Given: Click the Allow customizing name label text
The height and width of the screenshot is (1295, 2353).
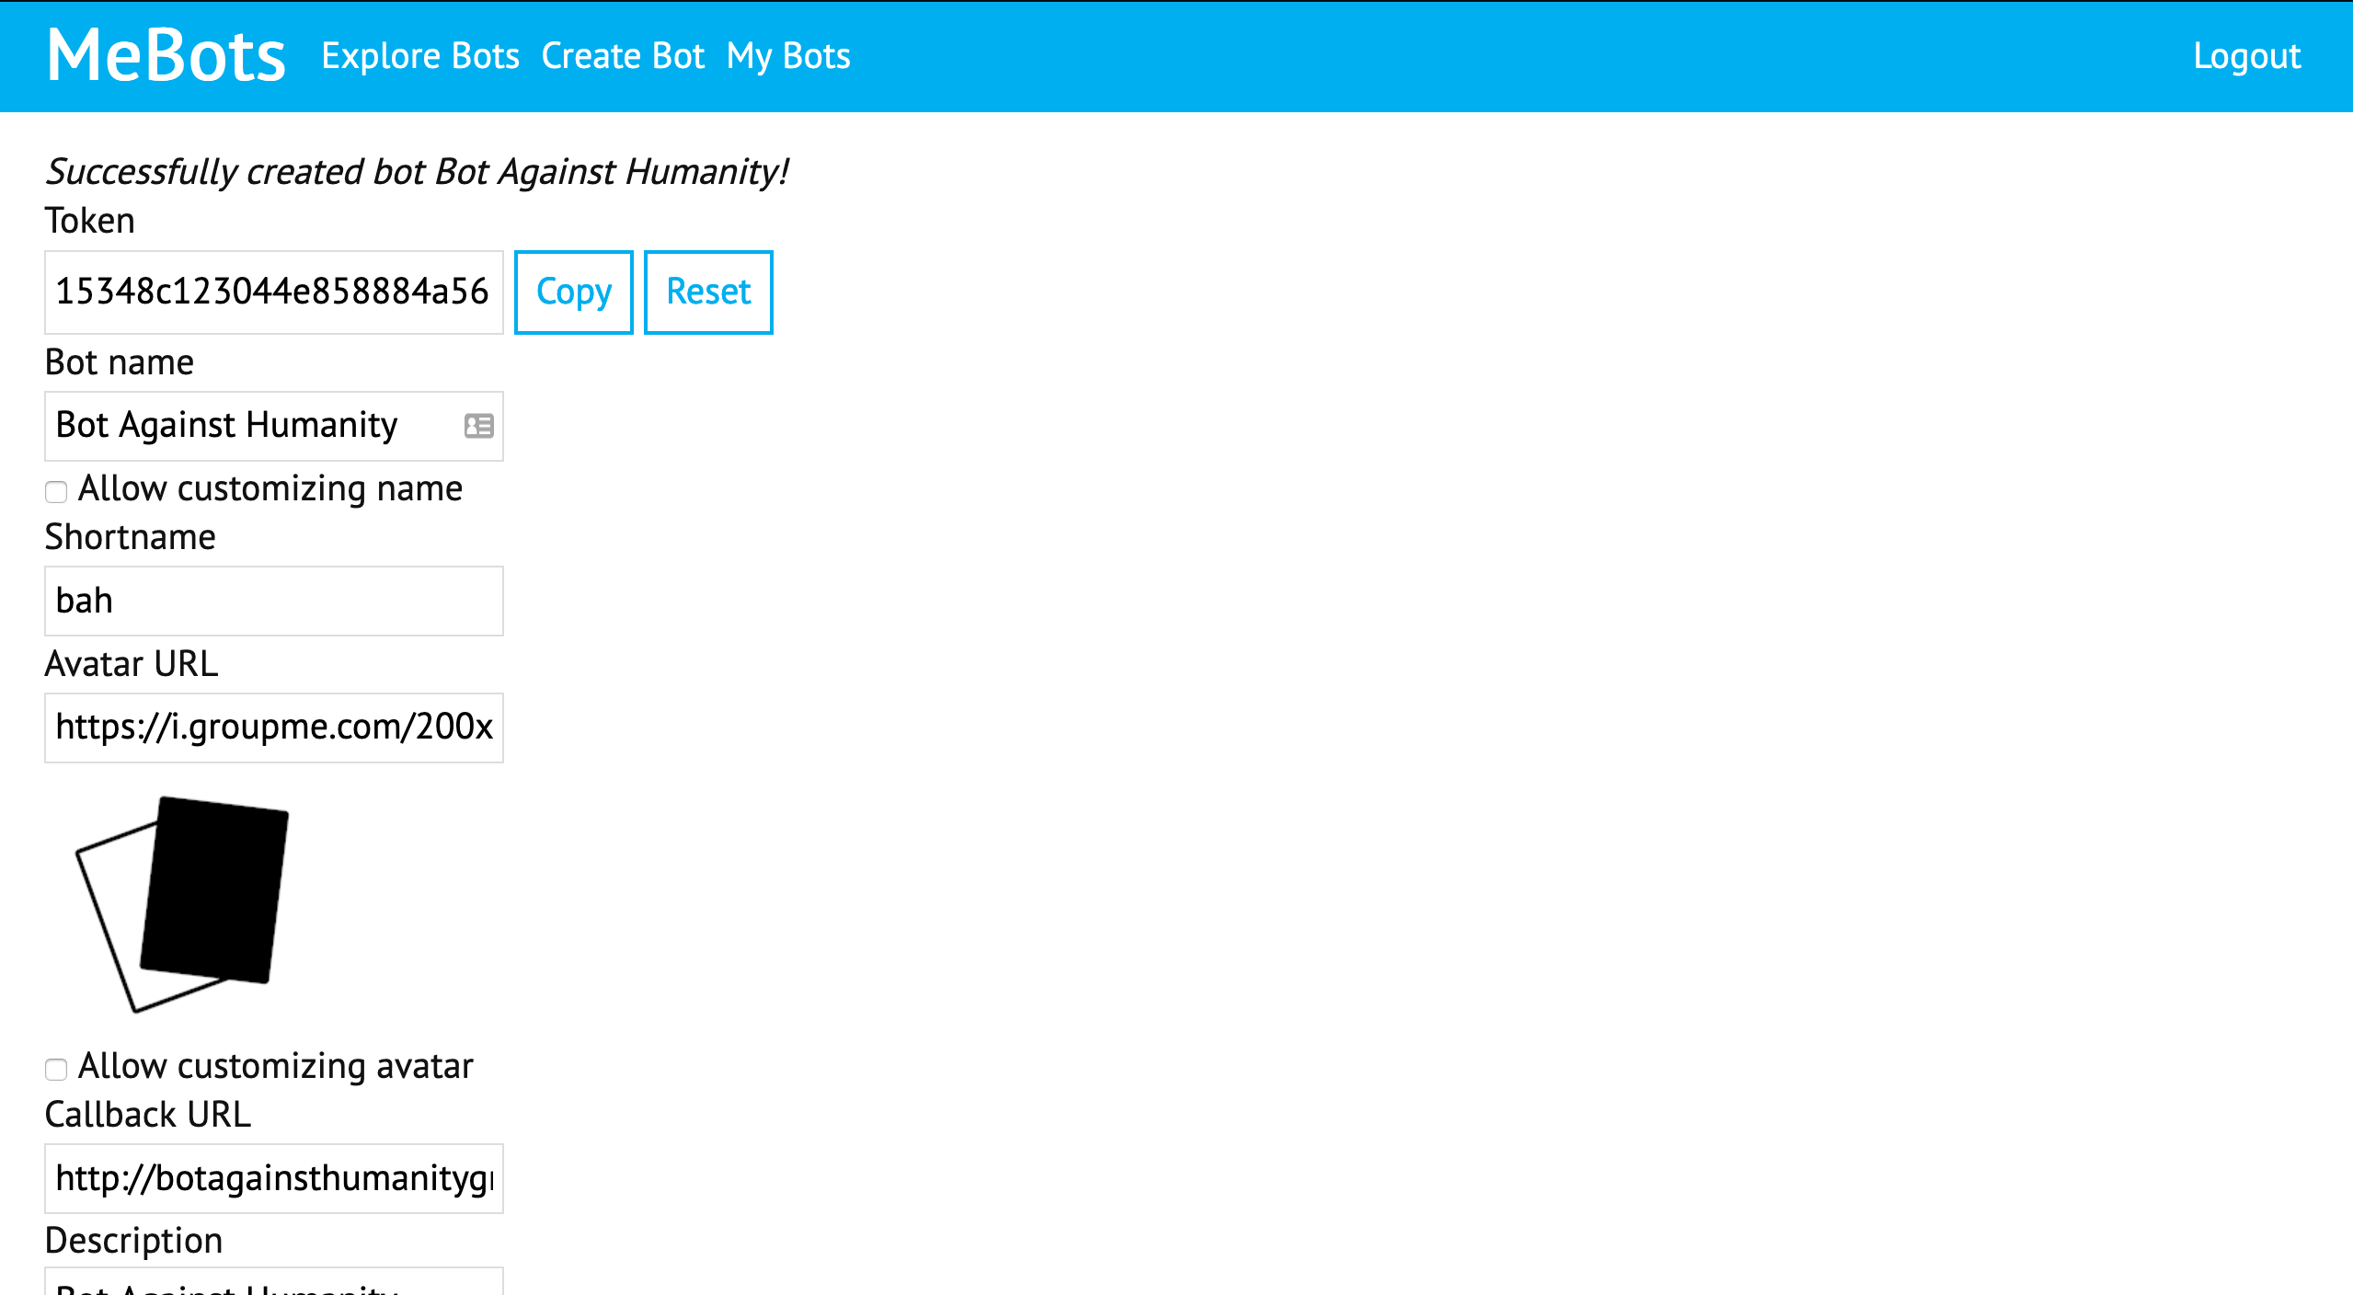Looking at the screenshot, I should point(270,488).
